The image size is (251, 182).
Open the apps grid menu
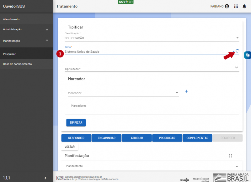click(x=236, y=6)
